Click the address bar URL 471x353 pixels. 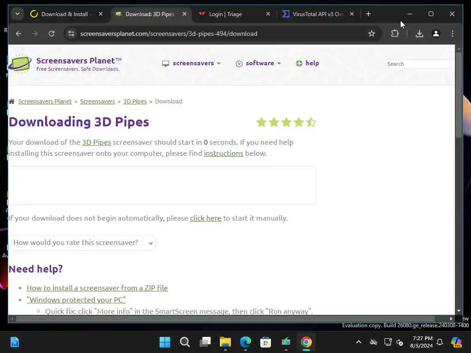[168, 34]
